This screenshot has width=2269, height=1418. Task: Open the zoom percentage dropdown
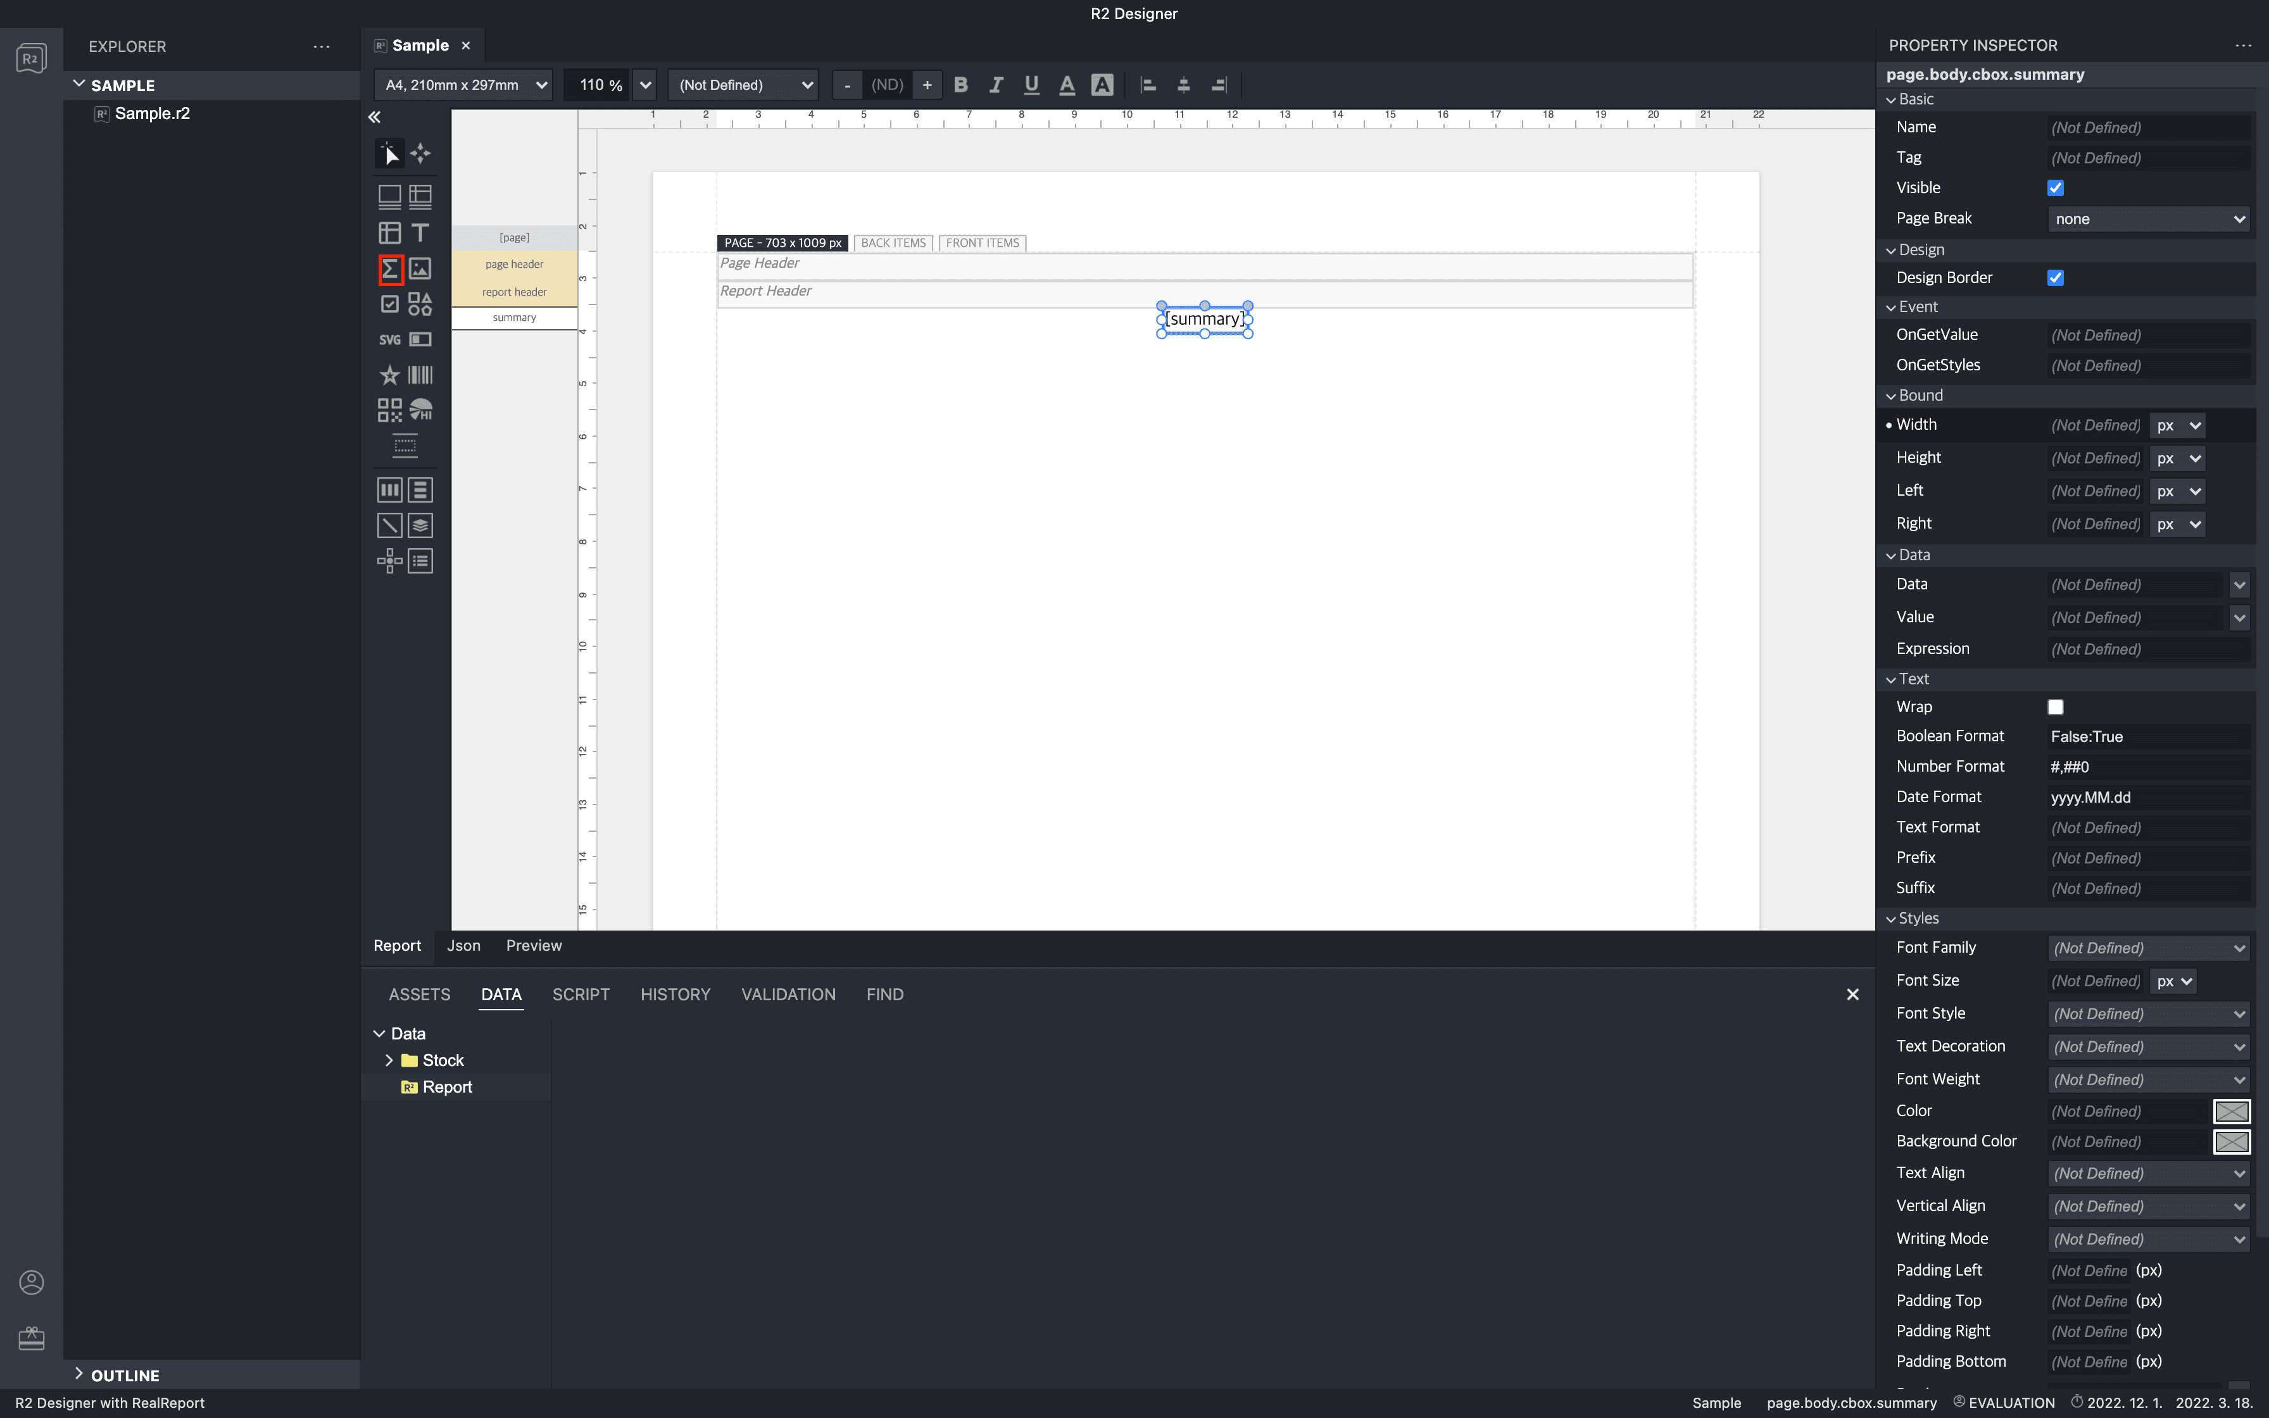645,84
